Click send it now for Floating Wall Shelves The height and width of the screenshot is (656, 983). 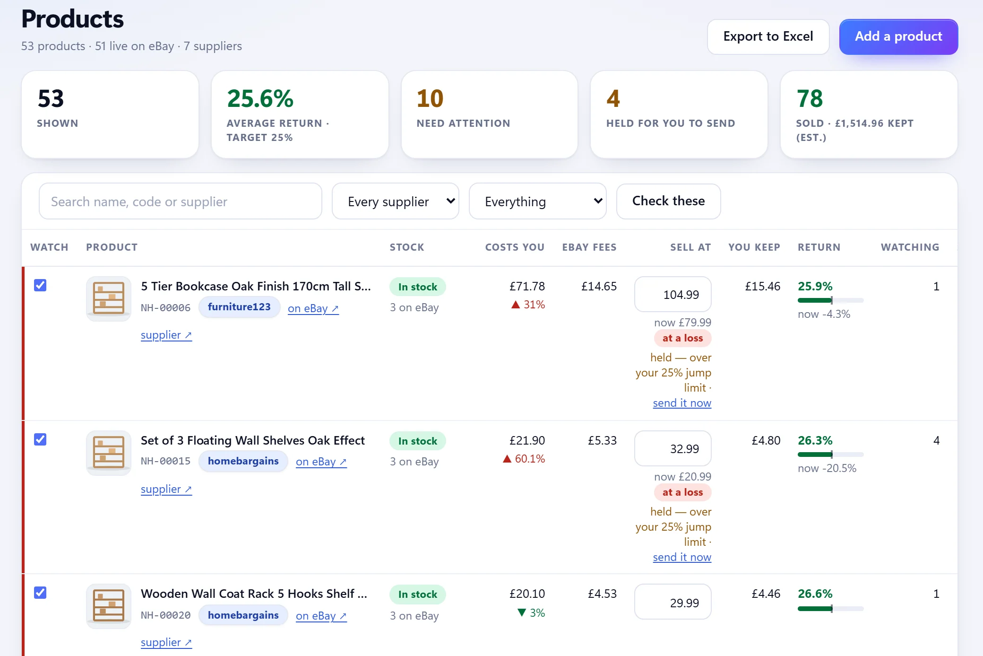(x=682, y=557)
